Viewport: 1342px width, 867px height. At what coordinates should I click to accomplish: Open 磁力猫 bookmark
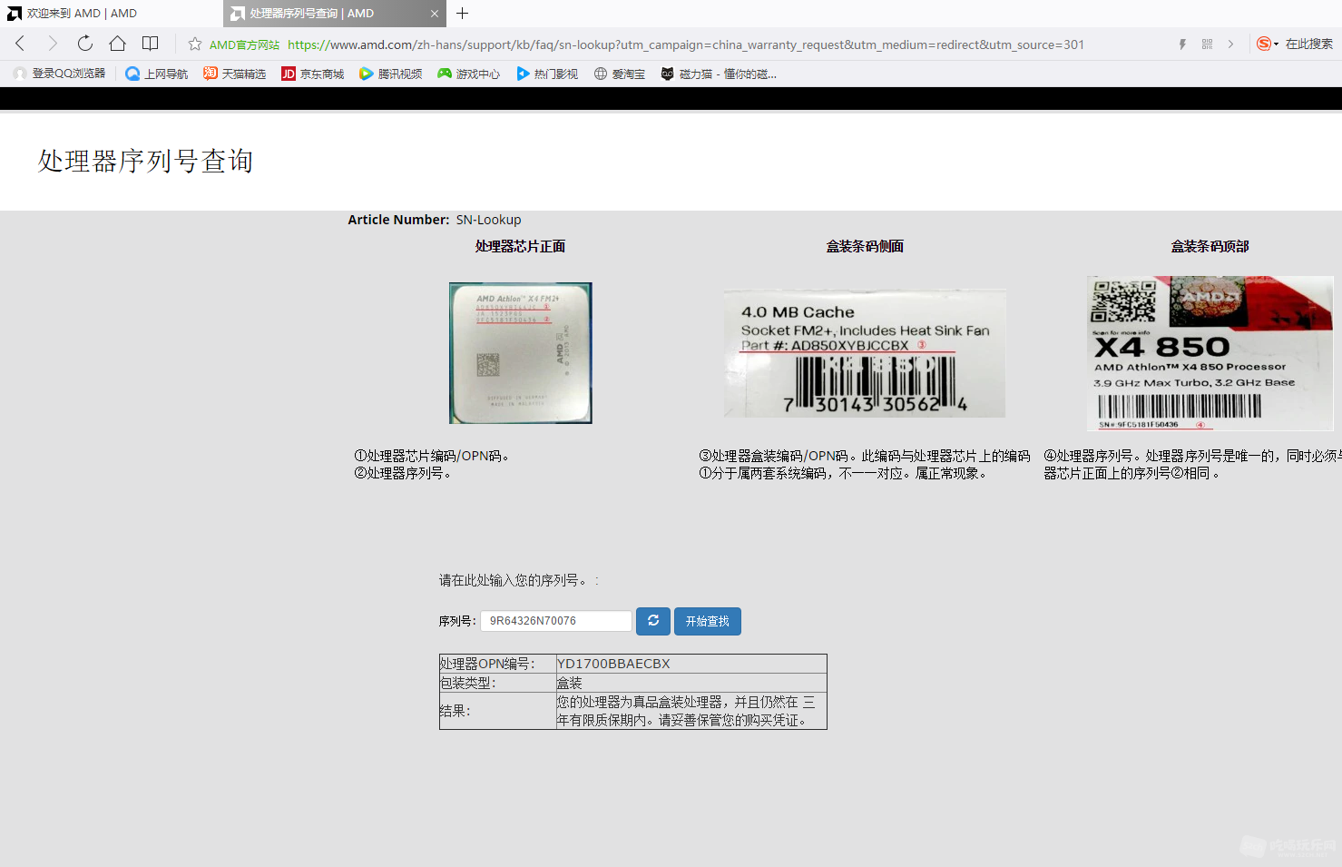point(718,74)
